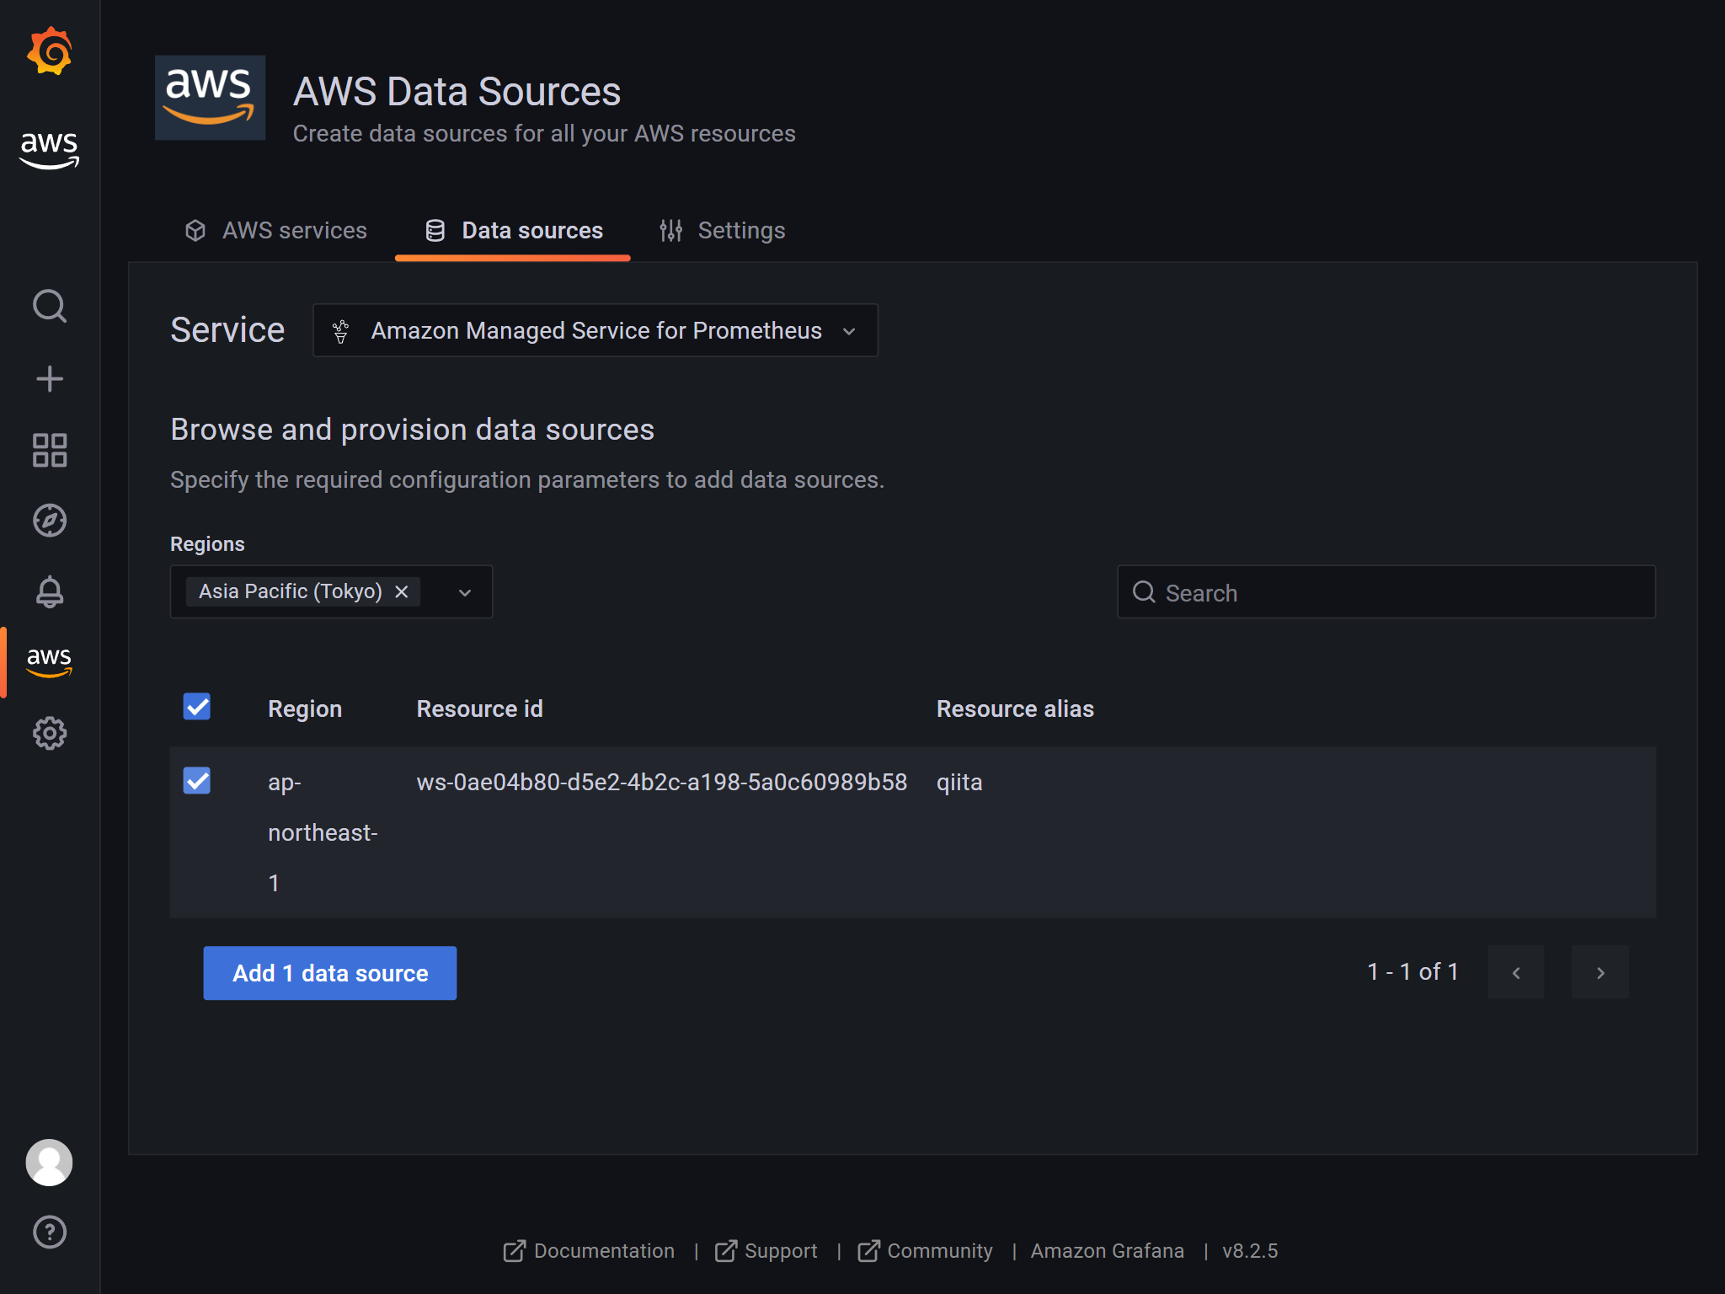Remove the Asia Pacific (Tokyo) region tag
This screenshot has height=1294, width=1725.
pos(402,591)
